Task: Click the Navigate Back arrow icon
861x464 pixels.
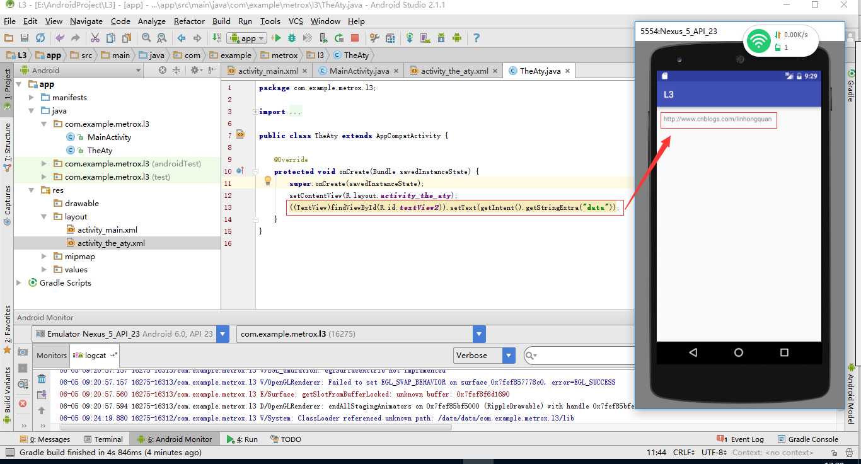Action: (x=182, y=38)
